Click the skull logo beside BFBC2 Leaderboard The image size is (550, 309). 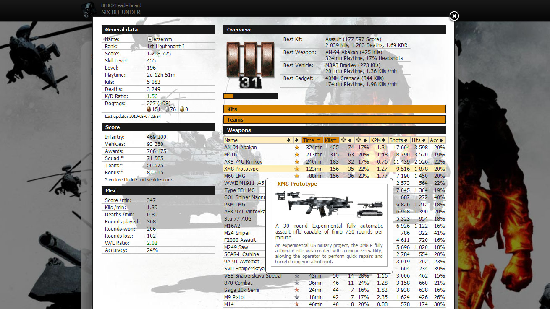[x=89, y=9]
